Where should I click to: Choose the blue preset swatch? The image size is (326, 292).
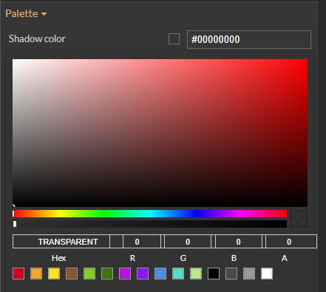[160, 274]
